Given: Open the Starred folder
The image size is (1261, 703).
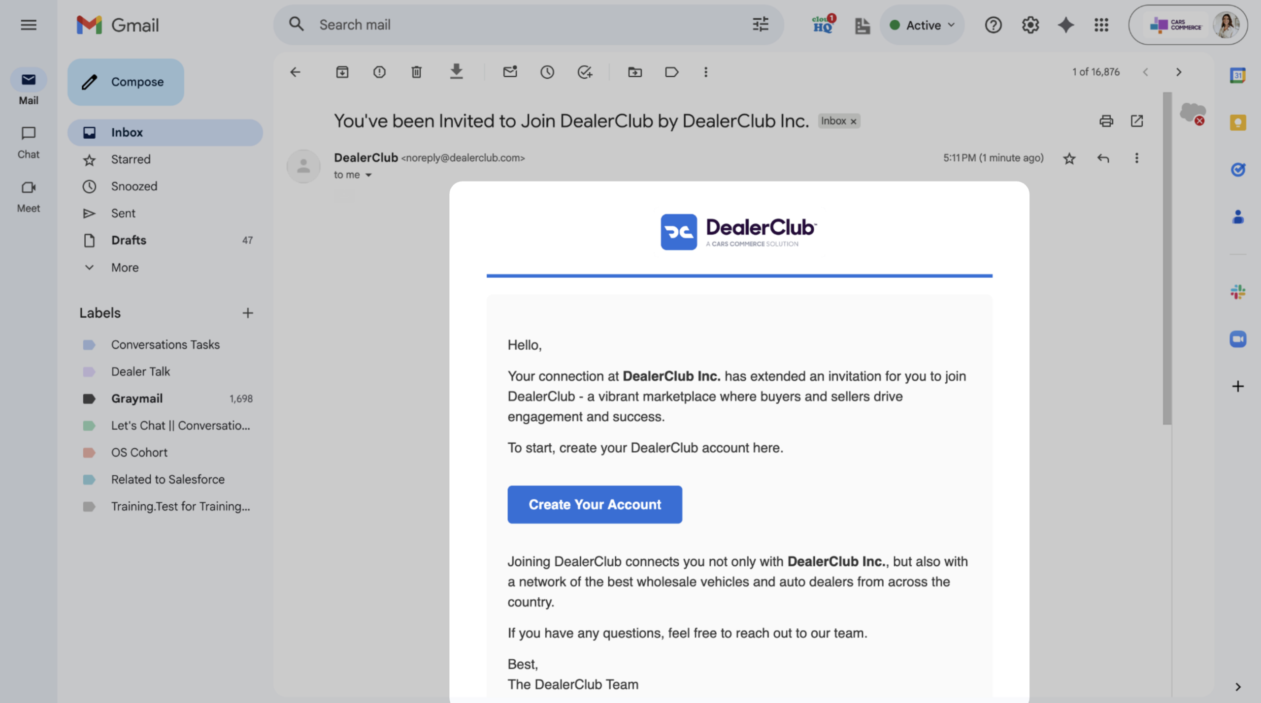Looking at the screenshot, I should (x=165, y=159).
